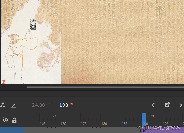The image size is (184, 133).
Task: Click frame 165 on timeline ruler
Action: click(x=43, y=124)
